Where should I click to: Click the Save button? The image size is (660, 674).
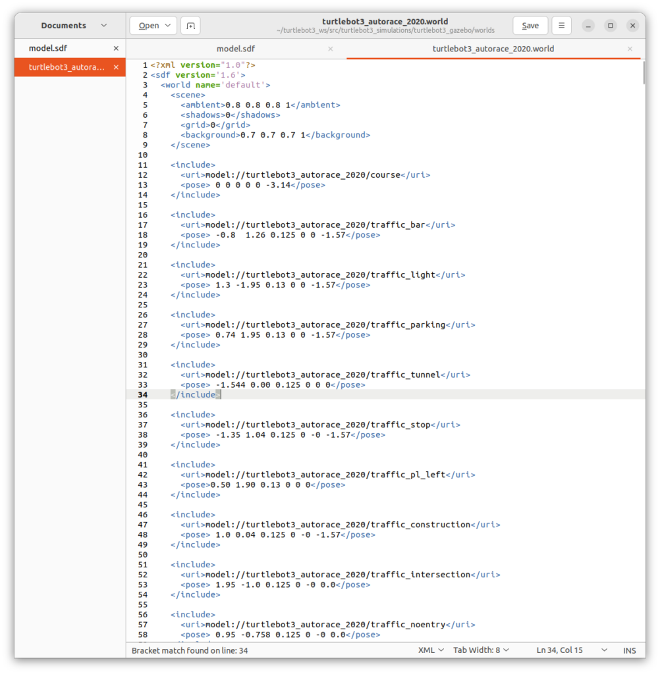coord(530,26)
